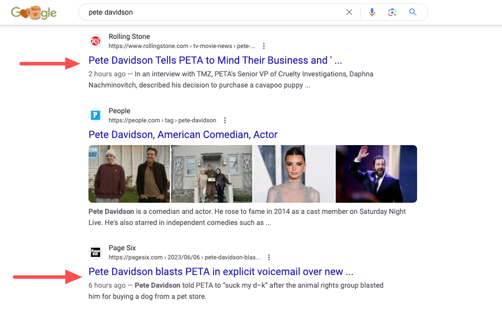This screenshot has height=316, width=502.
Task: Click the People P favicon
Action: [96, 115]
